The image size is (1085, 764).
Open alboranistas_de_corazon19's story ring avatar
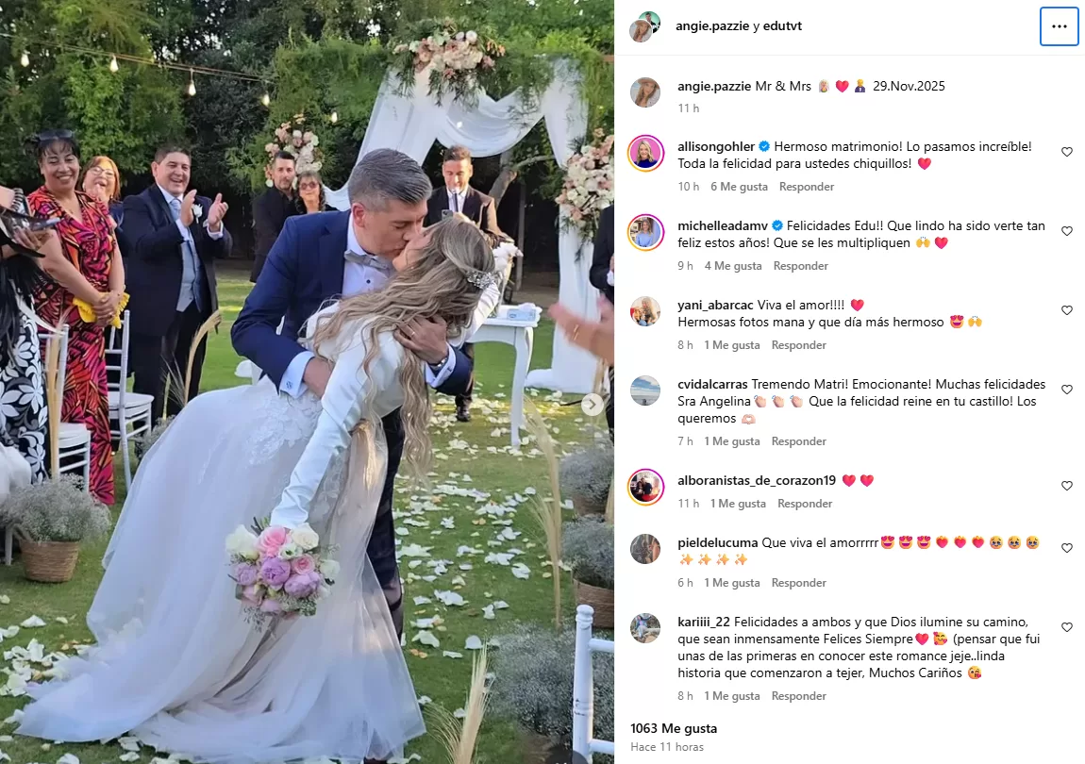pos(645,488)
